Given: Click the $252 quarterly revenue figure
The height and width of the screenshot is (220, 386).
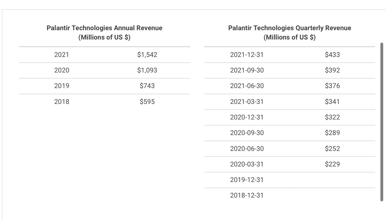Looking at the screenshot, I should coord(332,149).
